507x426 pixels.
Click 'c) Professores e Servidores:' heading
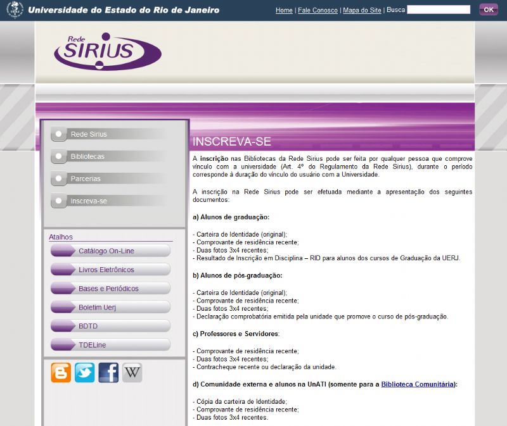236,334
